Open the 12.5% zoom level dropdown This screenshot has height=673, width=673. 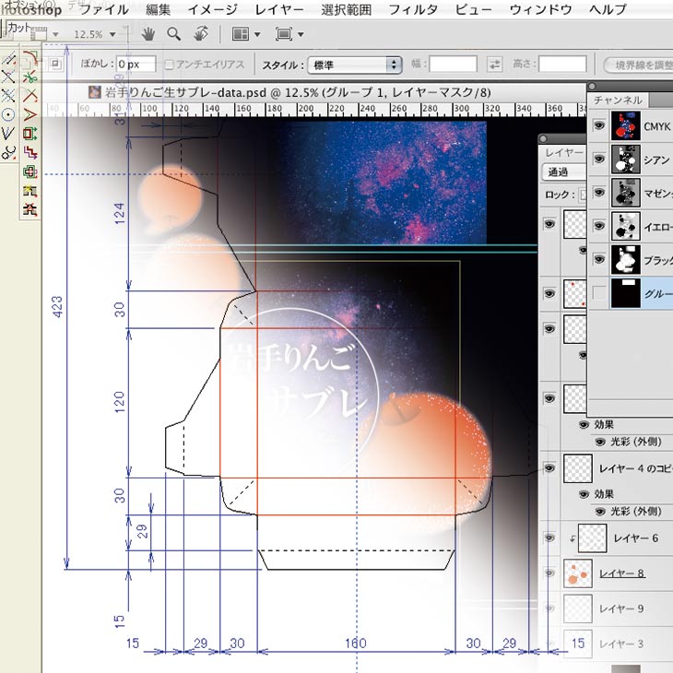pos(112,34)
